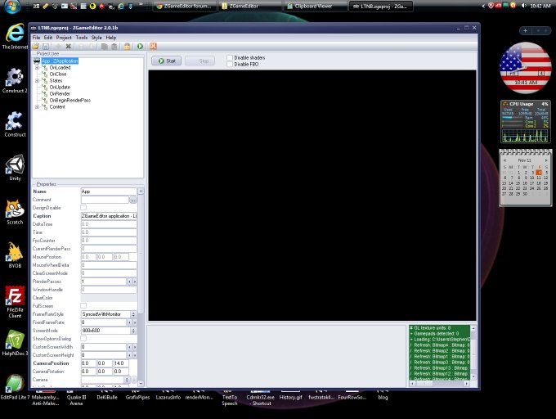Open the Help menu

tap(111, 38)
